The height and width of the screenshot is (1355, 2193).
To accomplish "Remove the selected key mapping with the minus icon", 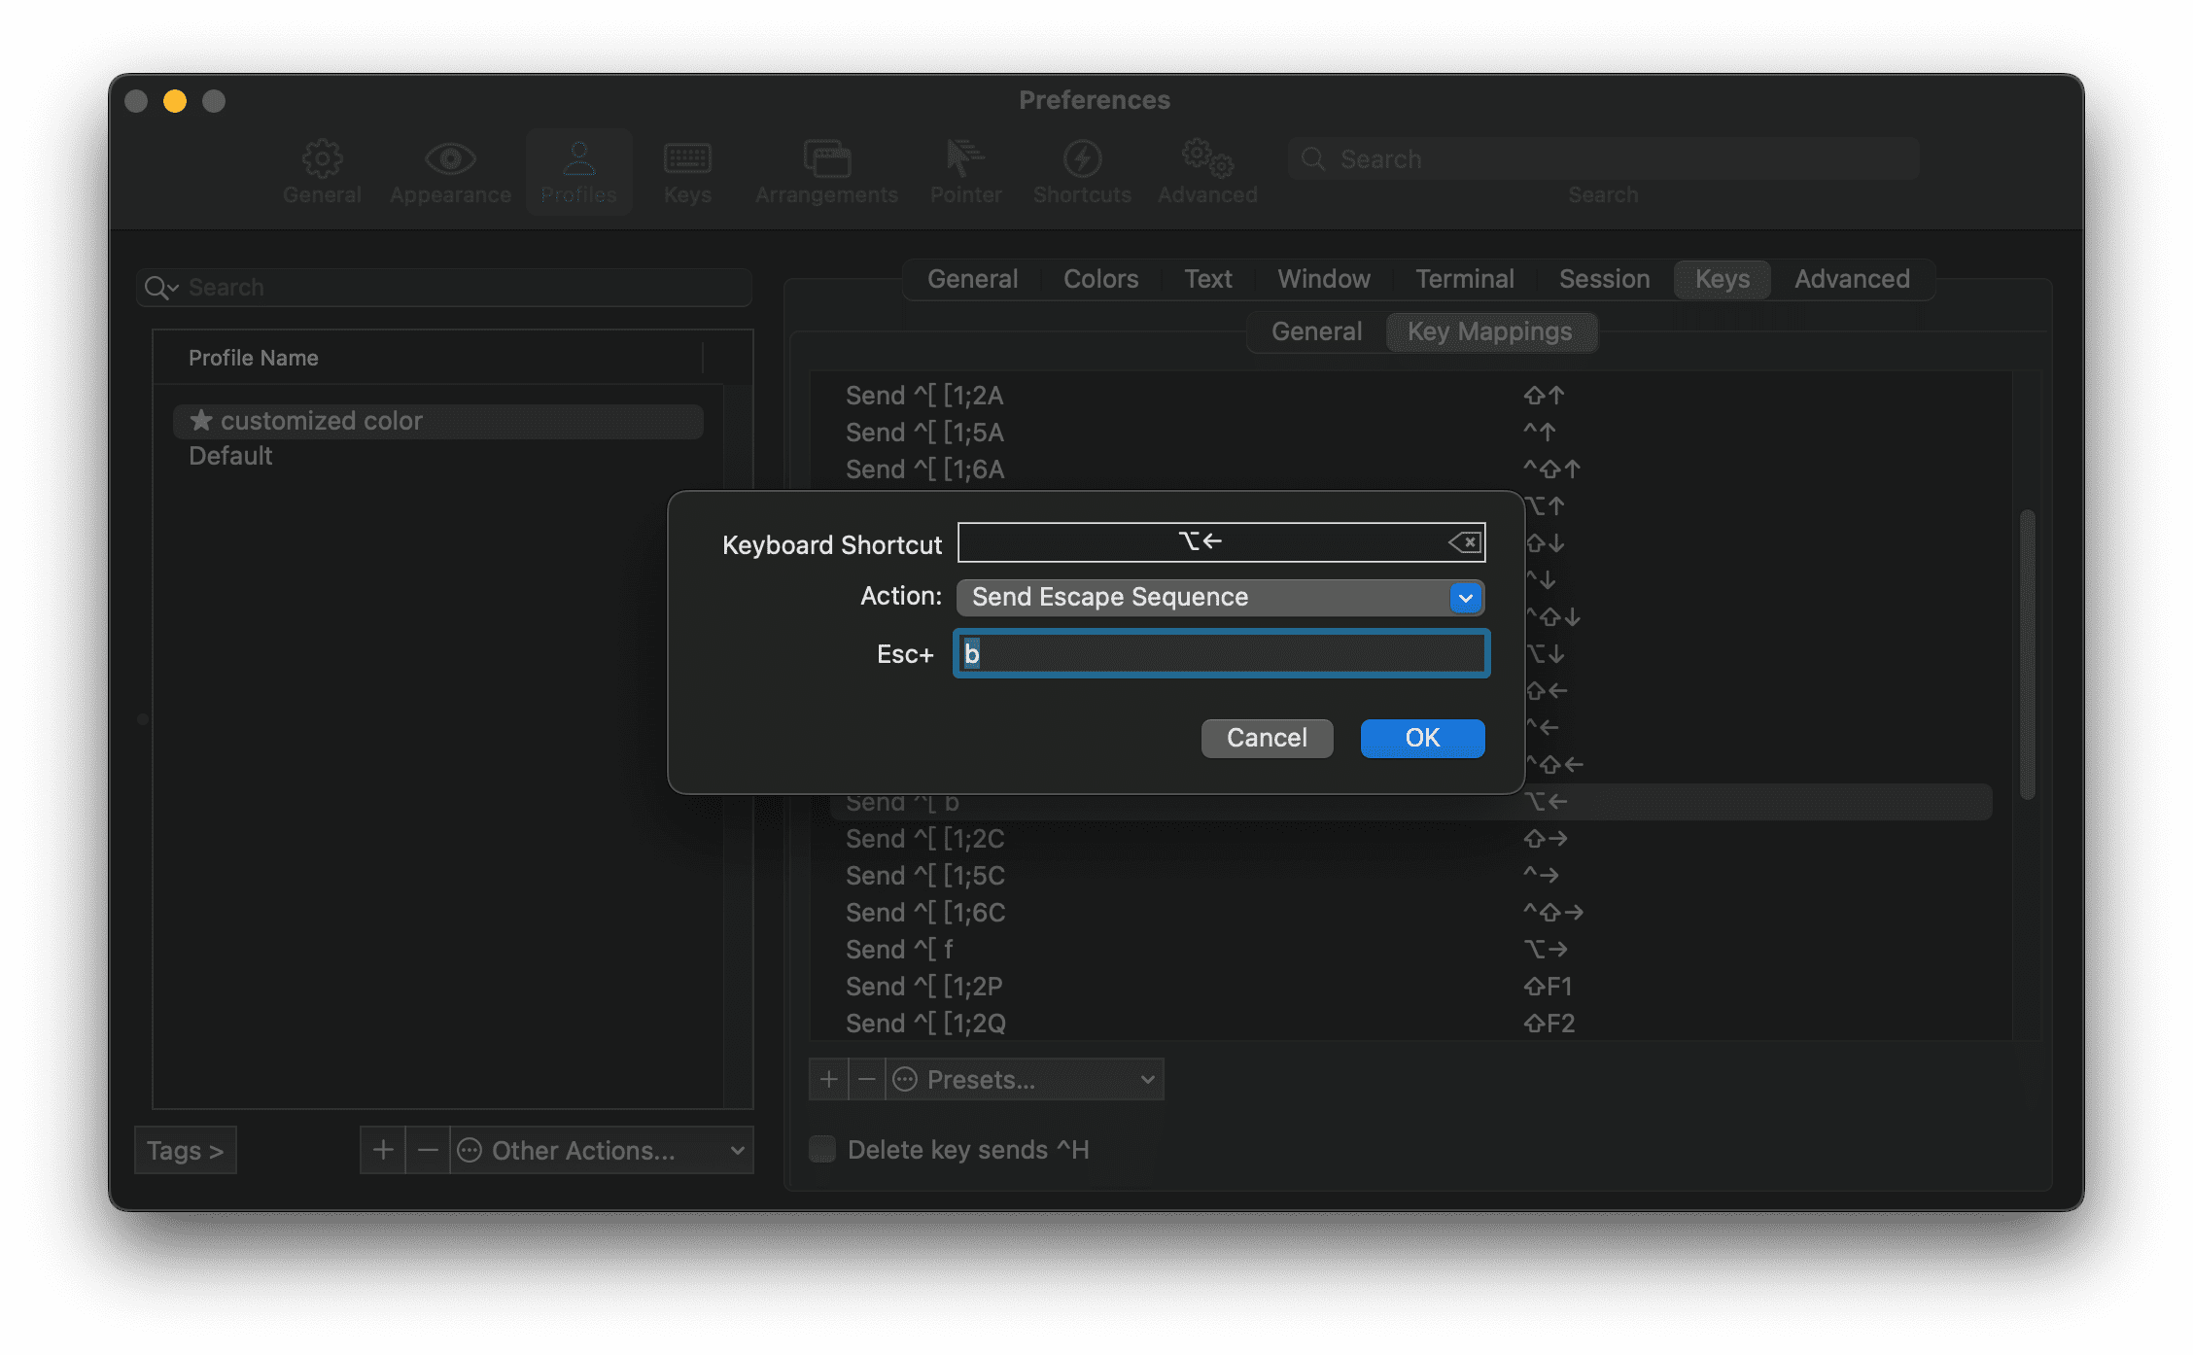I will pyautogui.click(x=866, y=1079).
